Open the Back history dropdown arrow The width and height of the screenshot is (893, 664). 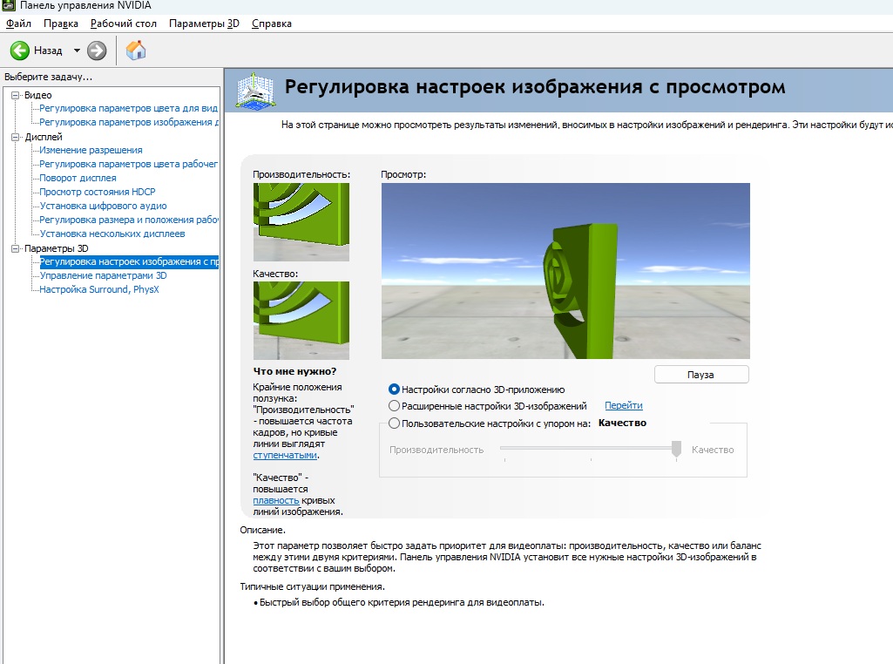[77, 51]
